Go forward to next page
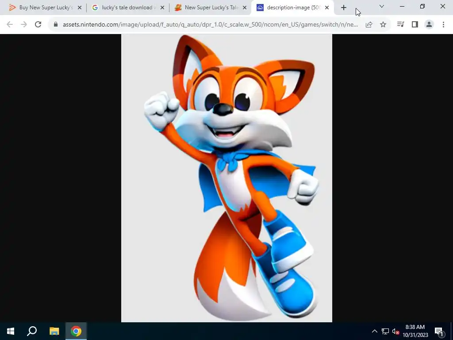Viewport: 453px width, 340px height. (x=24, y=25)
